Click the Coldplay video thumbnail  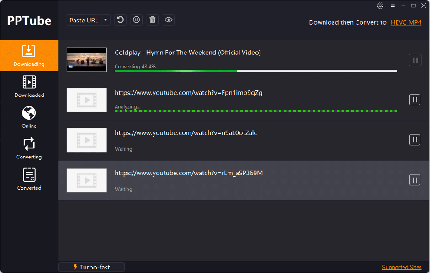click(x=86, y=60)
